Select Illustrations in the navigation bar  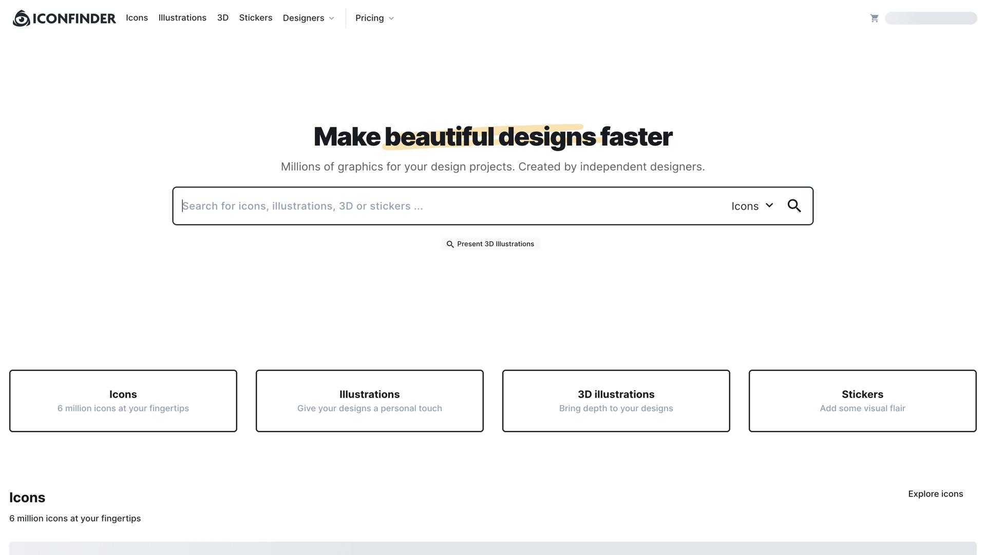pos(182,18)
